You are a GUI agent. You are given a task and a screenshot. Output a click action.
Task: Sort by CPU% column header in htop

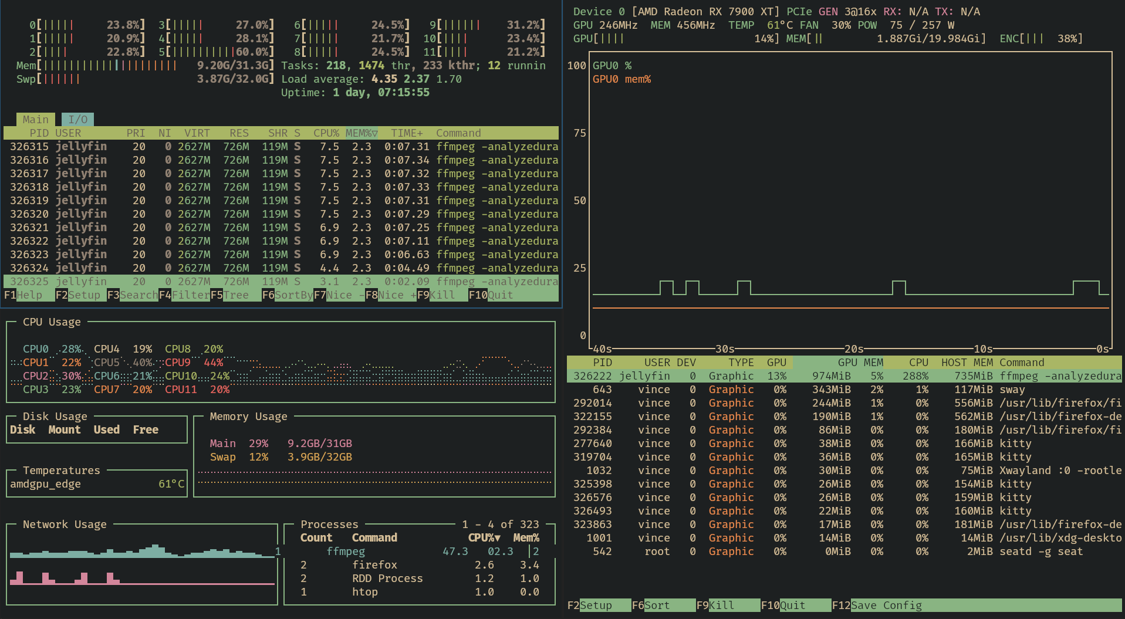point(326,133)
